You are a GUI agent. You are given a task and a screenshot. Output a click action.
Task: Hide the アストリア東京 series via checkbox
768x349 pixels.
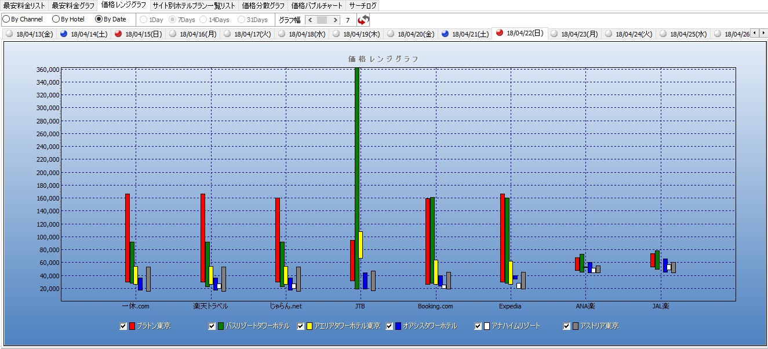(x=567, y=326)
